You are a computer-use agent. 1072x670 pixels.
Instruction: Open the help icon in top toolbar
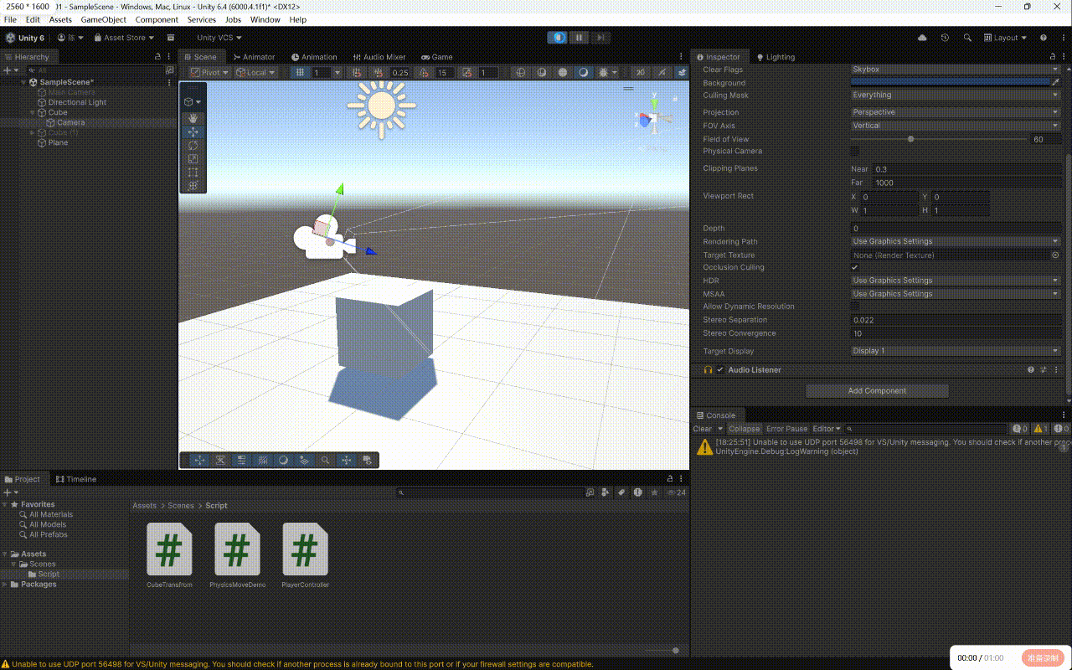(x=1044, y=38)
